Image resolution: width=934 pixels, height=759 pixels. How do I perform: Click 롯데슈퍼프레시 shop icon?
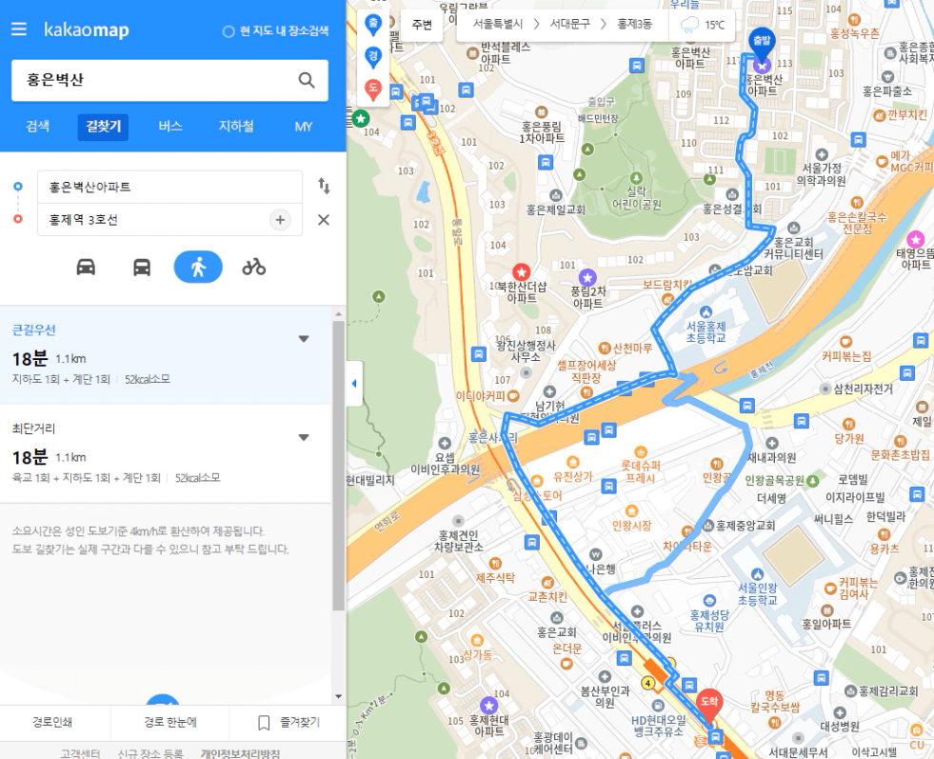(x=641, y=451)
